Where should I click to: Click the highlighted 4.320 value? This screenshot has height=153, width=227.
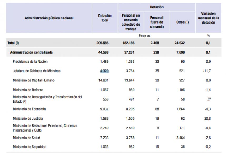click(x=104, y=71)
